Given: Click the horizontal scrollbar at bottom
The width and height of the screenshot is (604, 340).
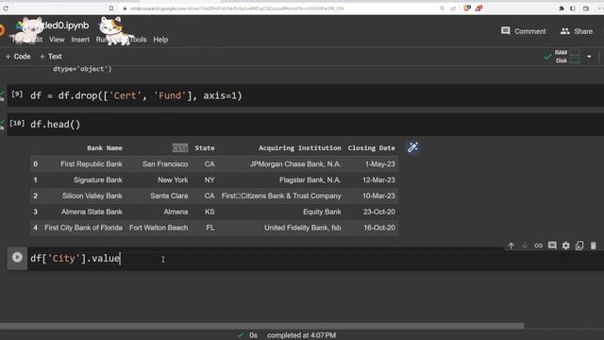Looking at the screenshot, I should click(262, 326).
